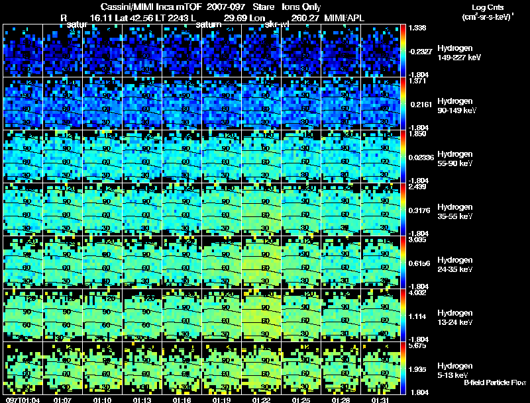Select the 01:22 panel in 24-35 keV row
Viewport: 530px width, 403px height.
[262, 262]
